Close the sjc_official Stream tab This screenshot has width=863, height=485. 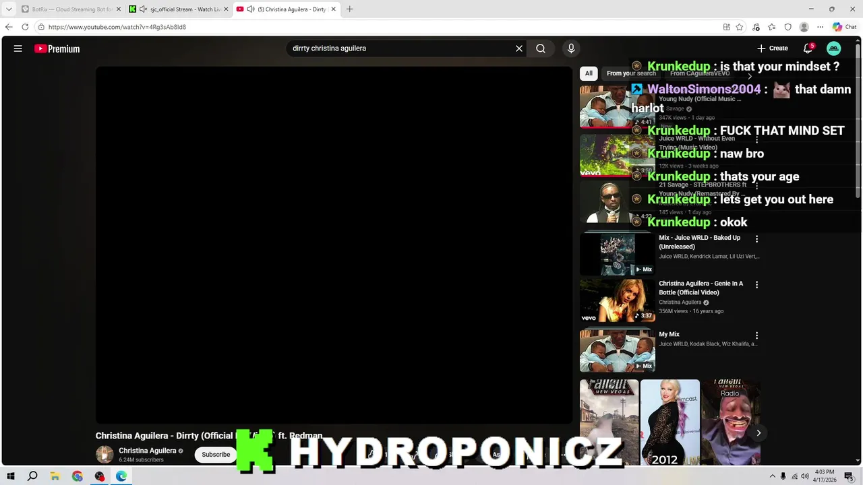point(226,9)
